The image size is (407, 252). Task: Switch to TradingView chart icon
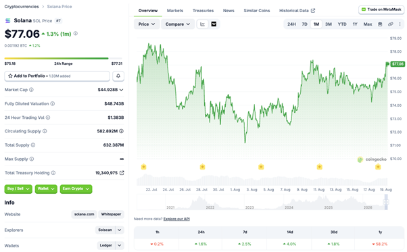(x=214, y=24)
